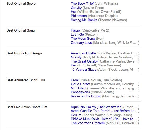
Task: Select The Moon Song link
Action: tap(83, 39)
